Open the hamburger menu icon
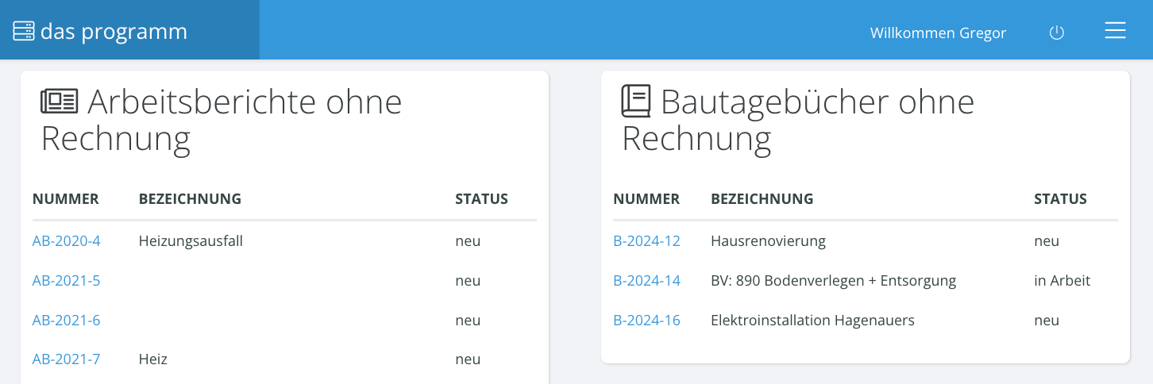 (x=1116, y=31)
